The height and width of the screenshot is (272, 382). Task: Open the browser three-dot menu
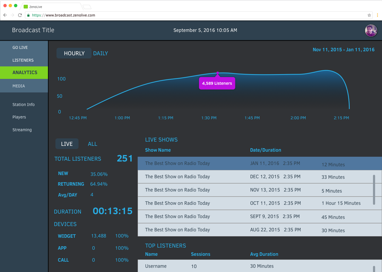pos(377,15)
